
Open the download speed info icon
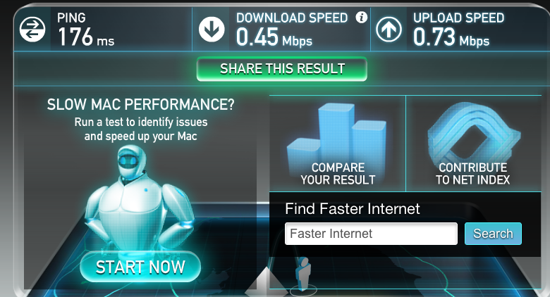point(361,17)
